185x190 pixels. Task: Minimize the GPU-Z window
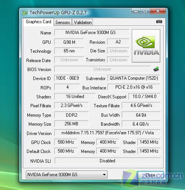(x=136, y=11)
